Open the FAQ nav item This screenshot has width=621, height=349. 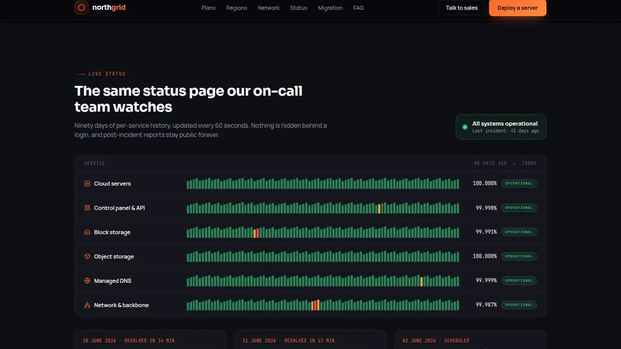click(359, 8)
